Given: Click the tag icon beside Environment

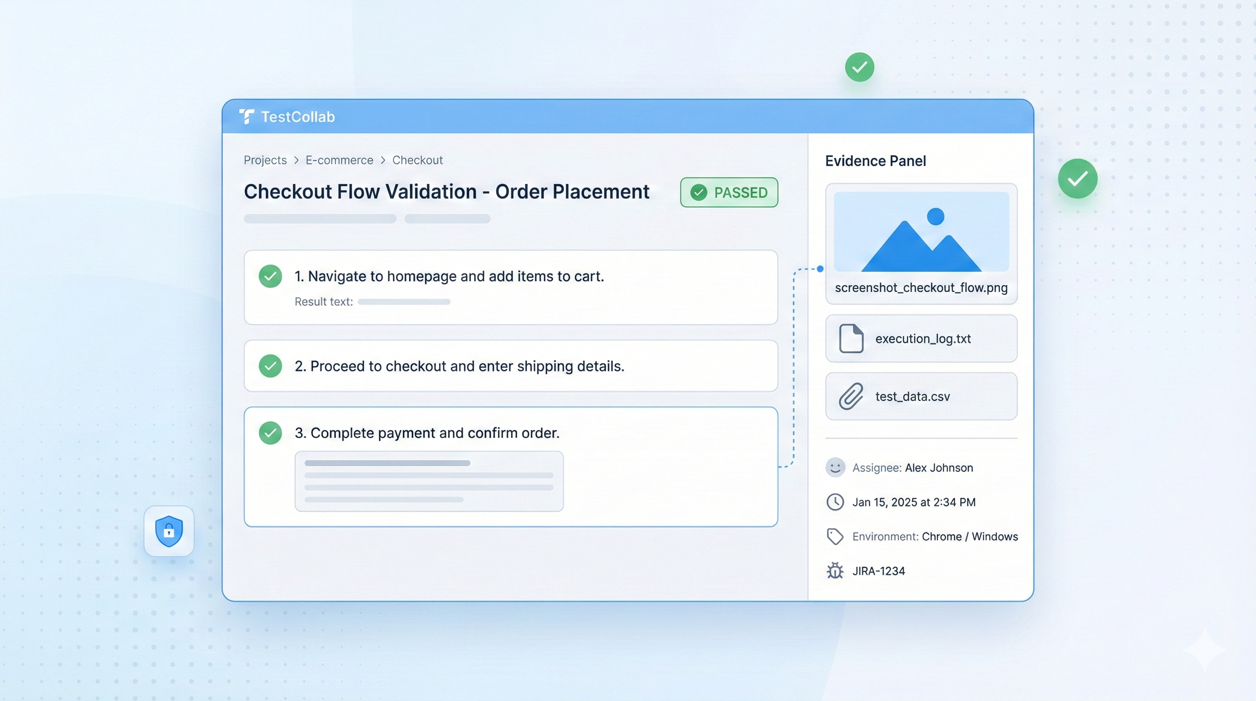Looking at the screenshot, I should coord(835,536).
